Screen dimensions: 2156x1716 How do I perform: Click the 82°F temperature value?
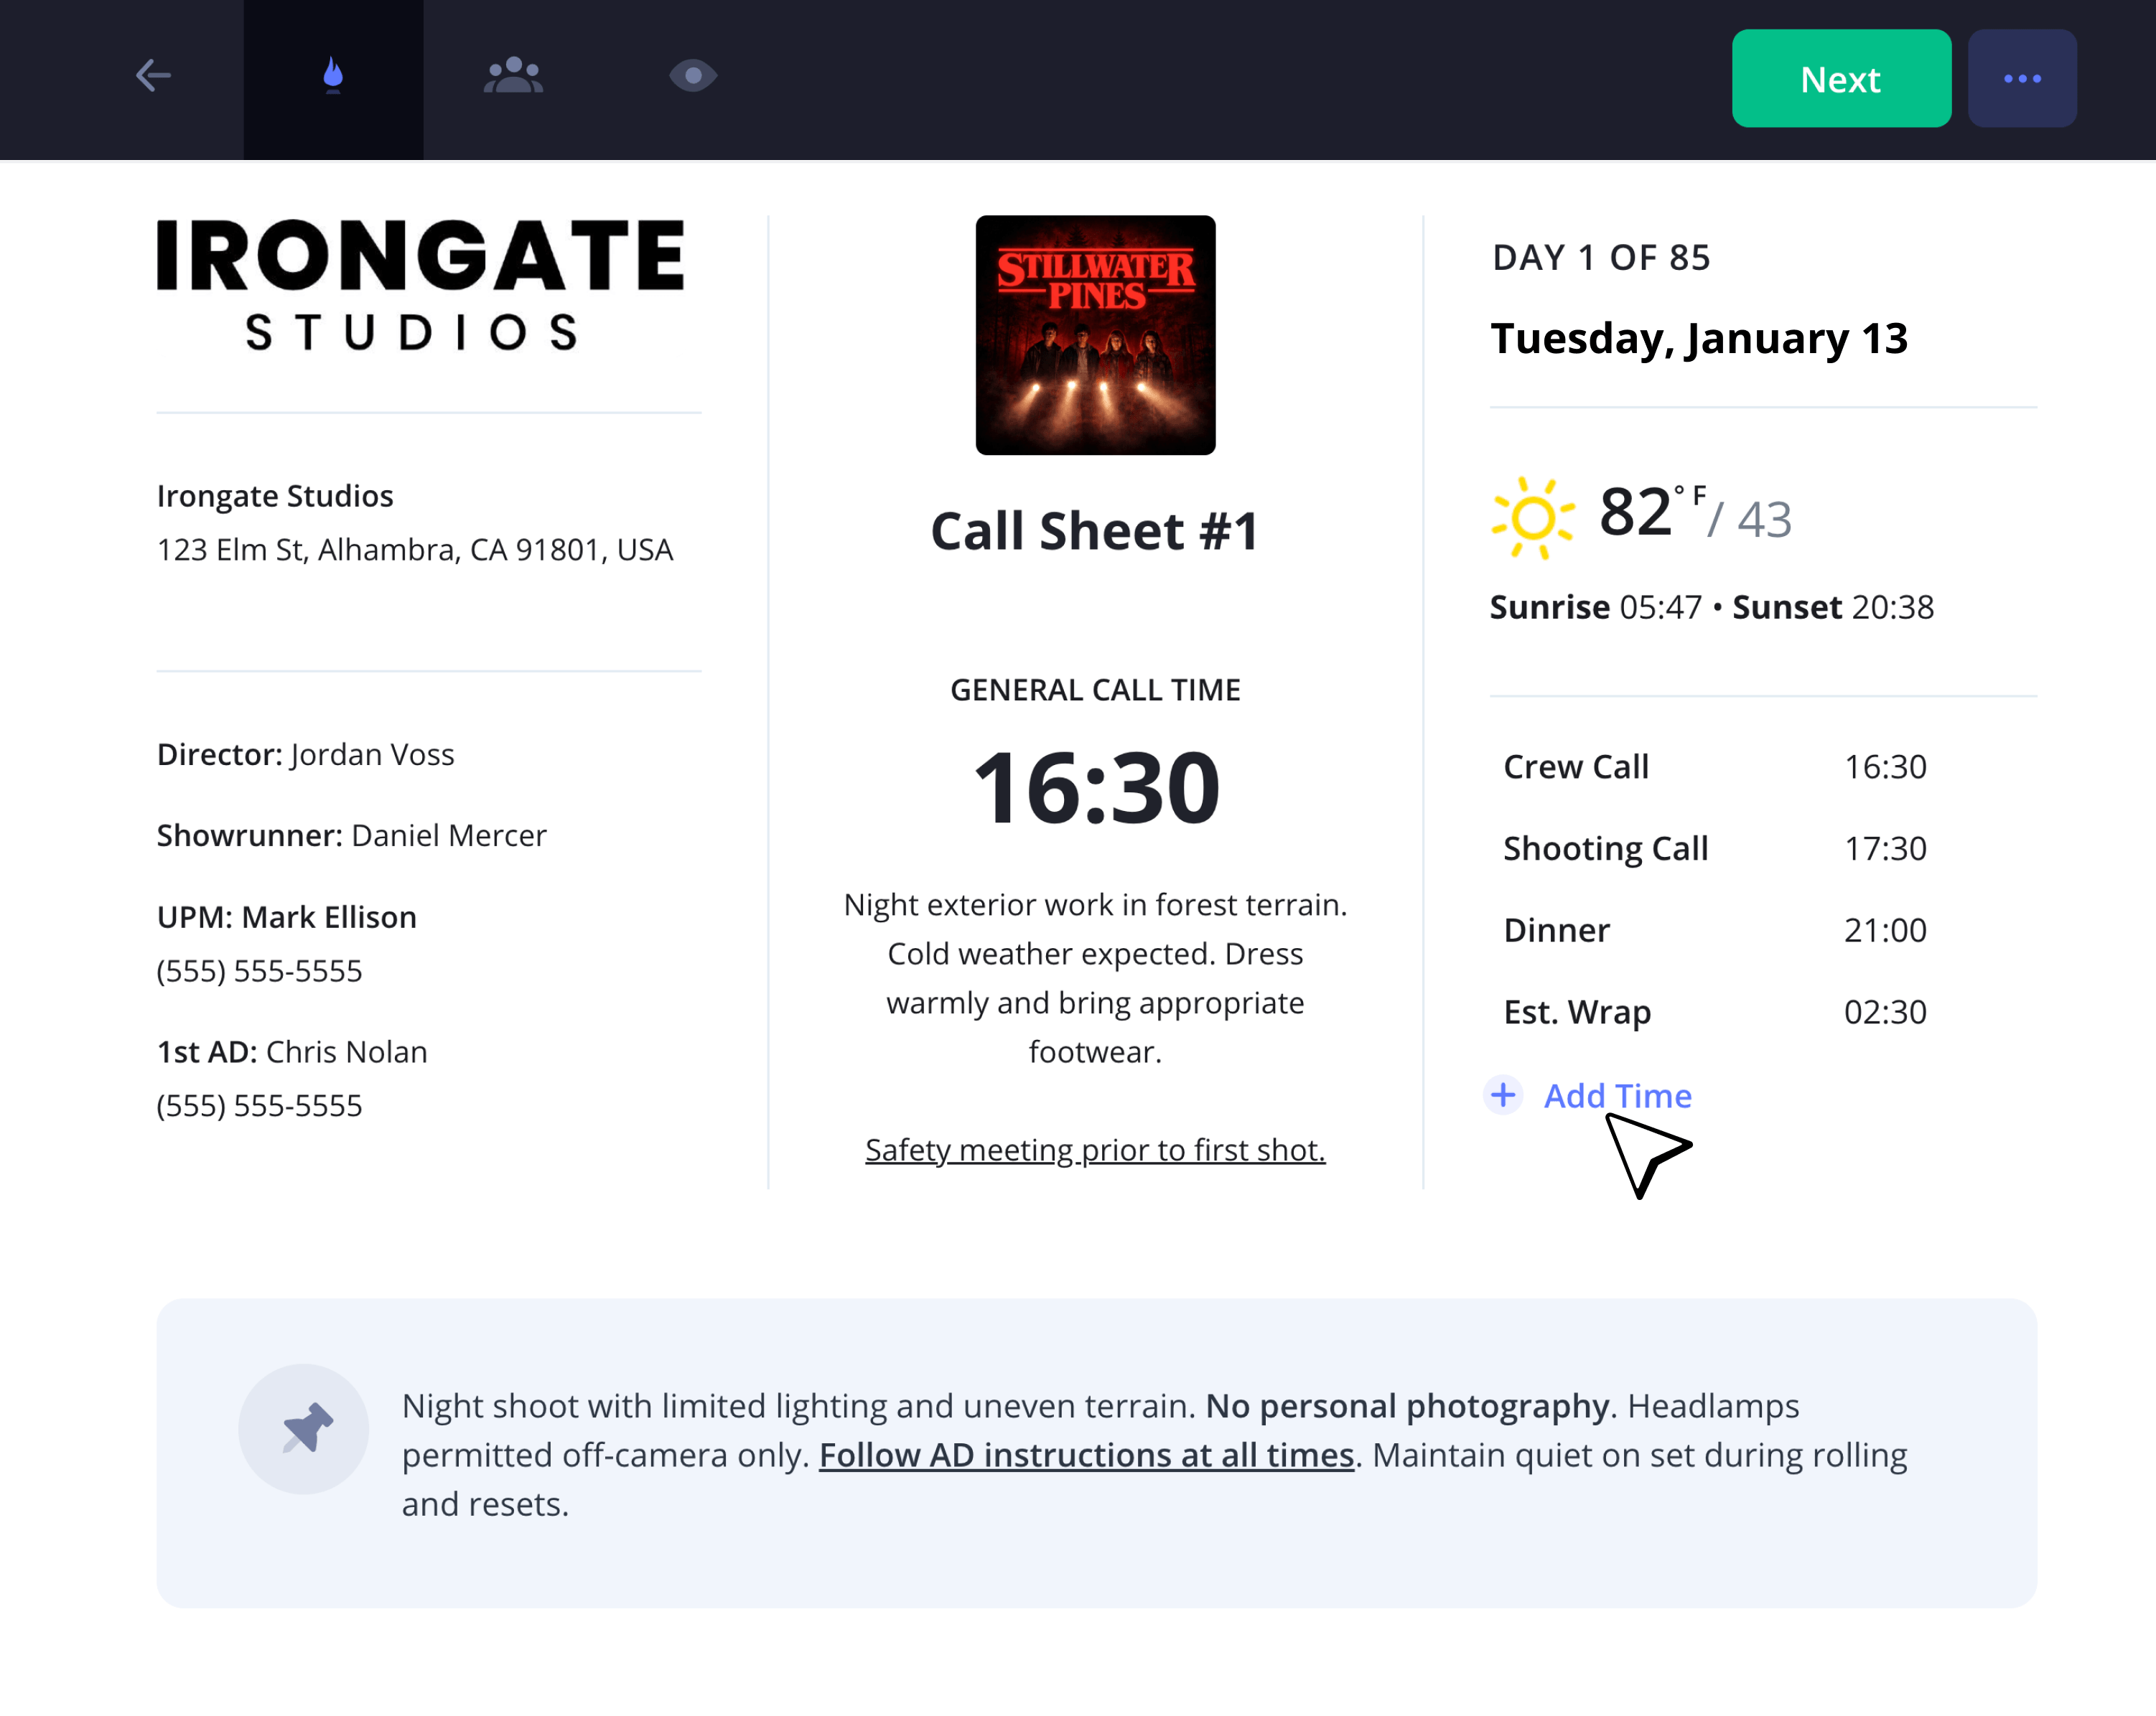tap(1653, 512)
